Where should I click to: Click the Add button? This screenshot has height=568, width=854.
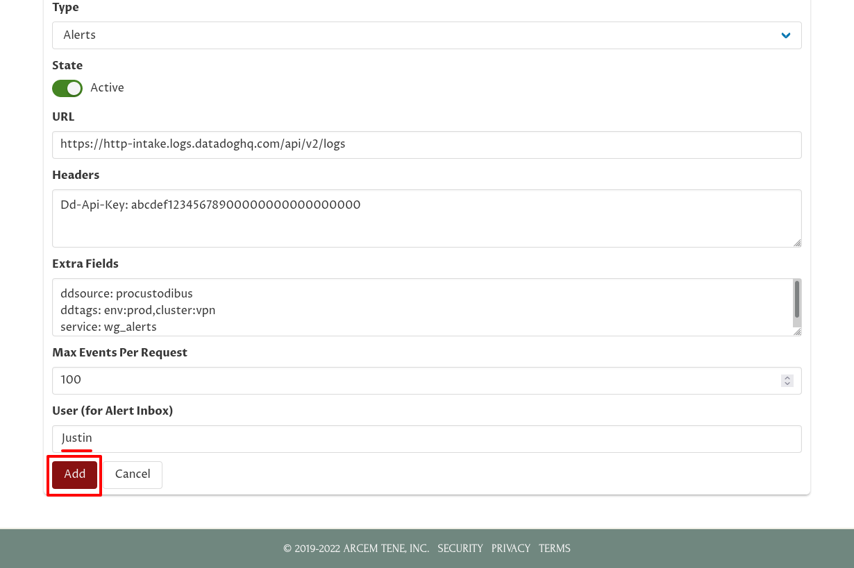[74, 474]
